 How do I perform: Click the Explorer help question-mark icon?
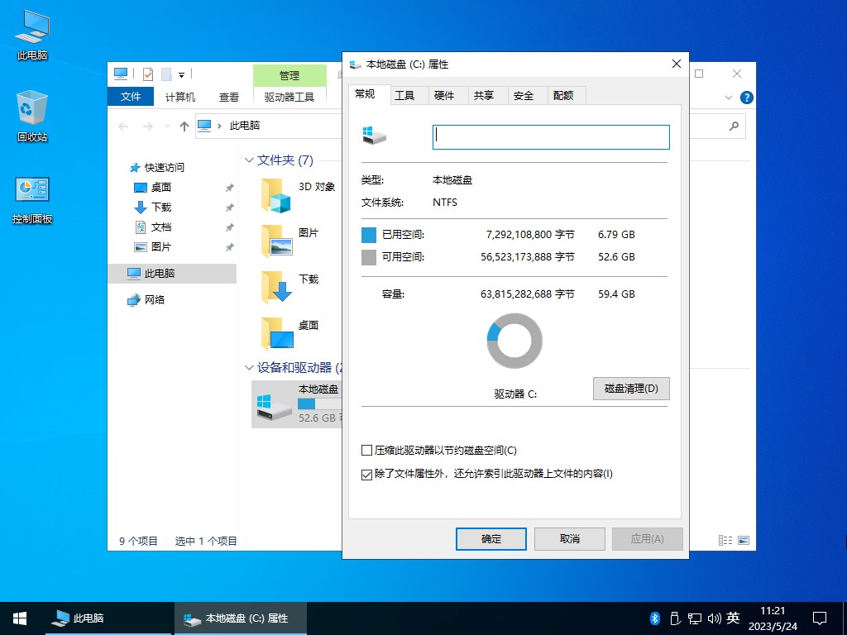tap(747, 98)
